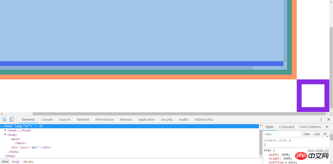Image resolution: width=333 pixels, height=164 pixels.
Task: Expand the overflow property shorthand arrow
Action: 287,162
